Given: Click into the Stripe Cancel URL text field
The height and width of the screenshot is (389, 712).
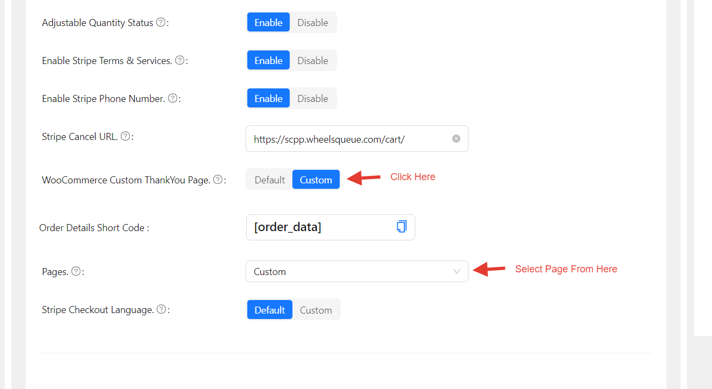Looking at the screenshot, I should click(348, 139).
